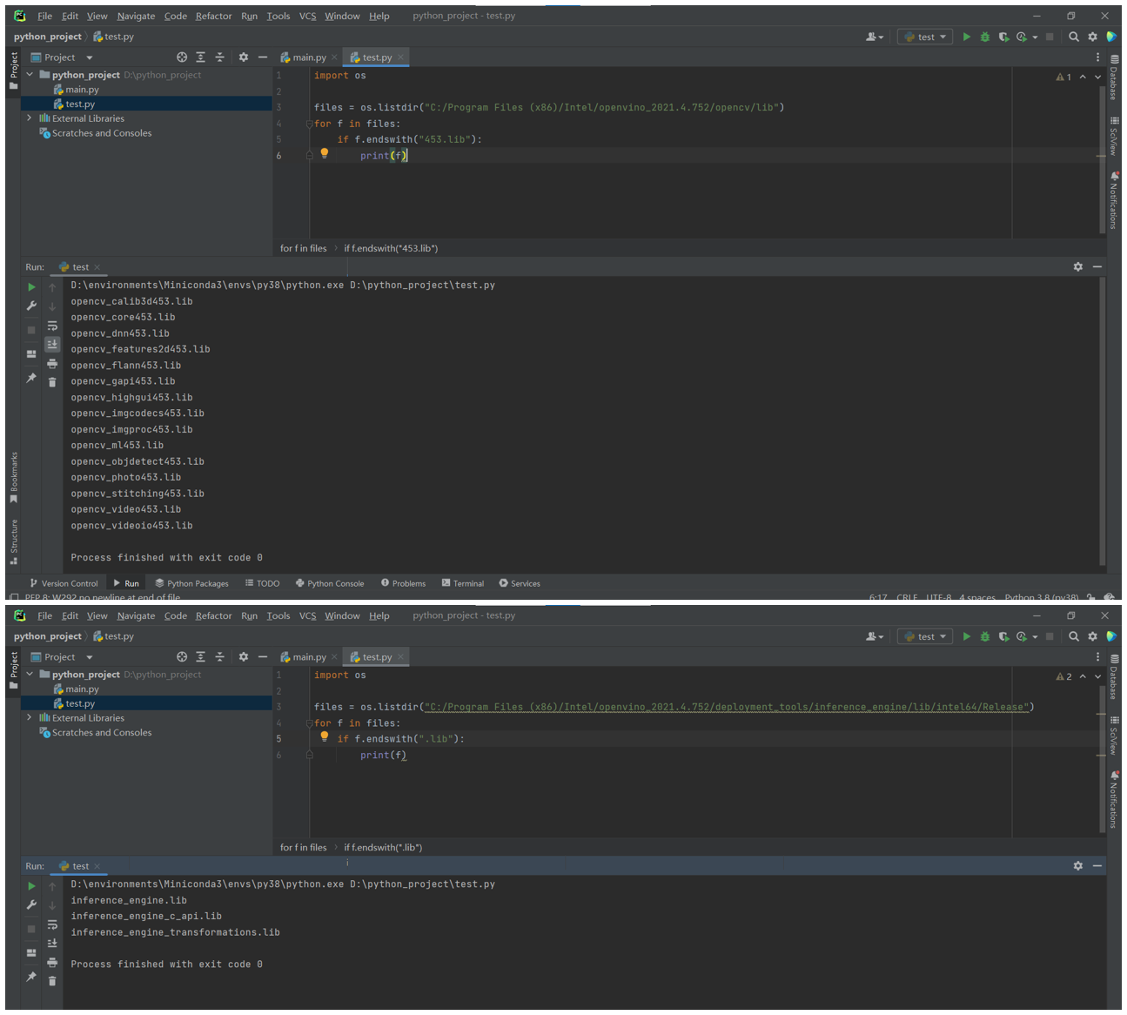Viewport: 1127px width, 1015px height.
Task: Go to next highlighted error in top editor
Action: click(1098, 77)
